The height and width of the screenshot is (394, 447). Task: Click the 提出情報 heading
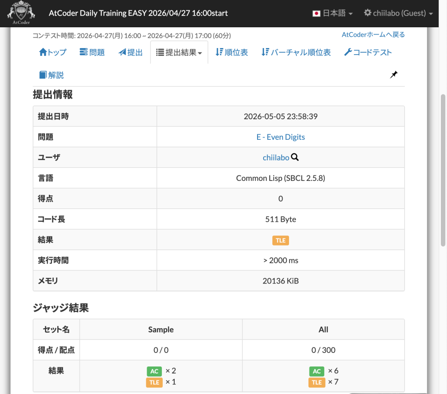tap(53, 94)
